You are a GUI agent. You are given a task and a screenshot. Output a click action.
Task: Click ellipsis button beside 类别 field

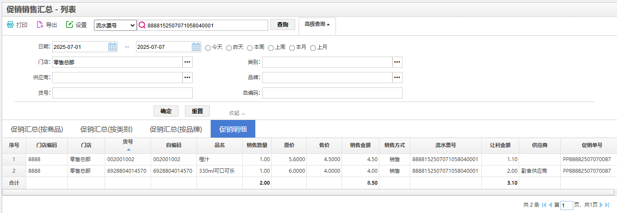tap(397, 62)
